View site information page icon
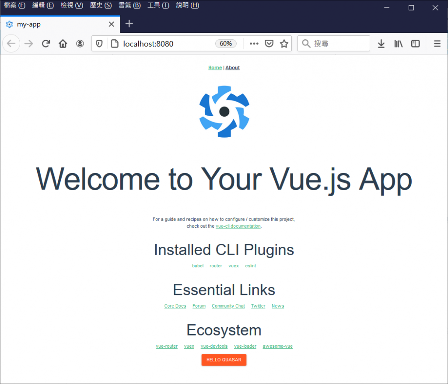Screen dimensions: 448x384 pyautogui.click(x=115, y=44)
